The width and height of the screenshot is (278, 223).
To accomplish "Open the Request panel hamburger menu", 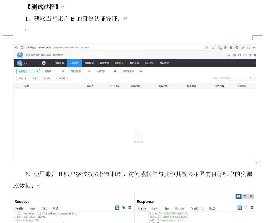I will point(130,208).
